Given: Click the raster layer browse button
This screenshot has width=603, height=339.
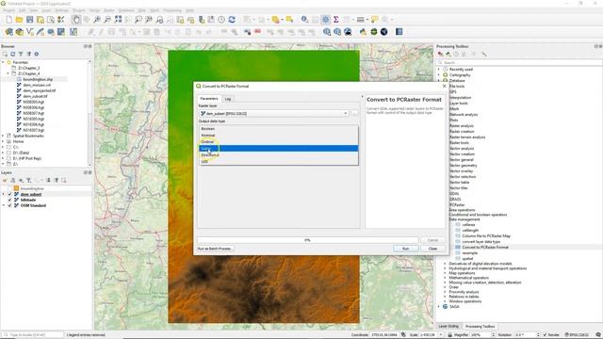Looking at the screenshot, I should click(354, 113).
